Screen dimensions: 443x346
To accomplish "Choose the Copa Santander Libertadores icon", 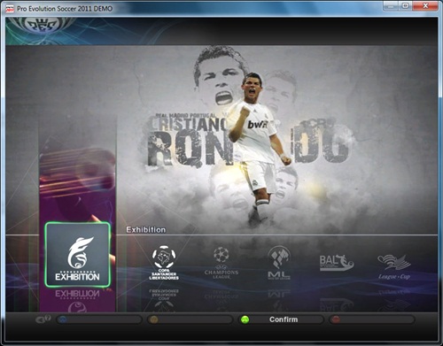I will 164,263.
